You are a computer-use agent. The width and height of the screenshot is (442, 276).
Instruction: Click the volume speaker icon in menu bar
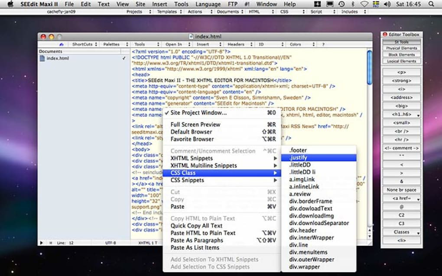[x=387, y=4]
